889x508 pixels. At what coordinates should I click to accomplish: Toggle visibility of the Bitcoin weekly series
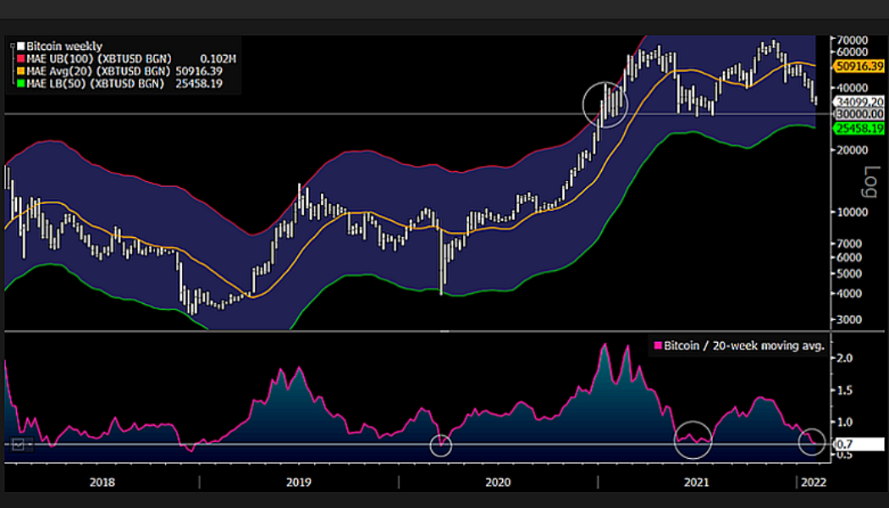pyautogui.click(x=20, y=45)
